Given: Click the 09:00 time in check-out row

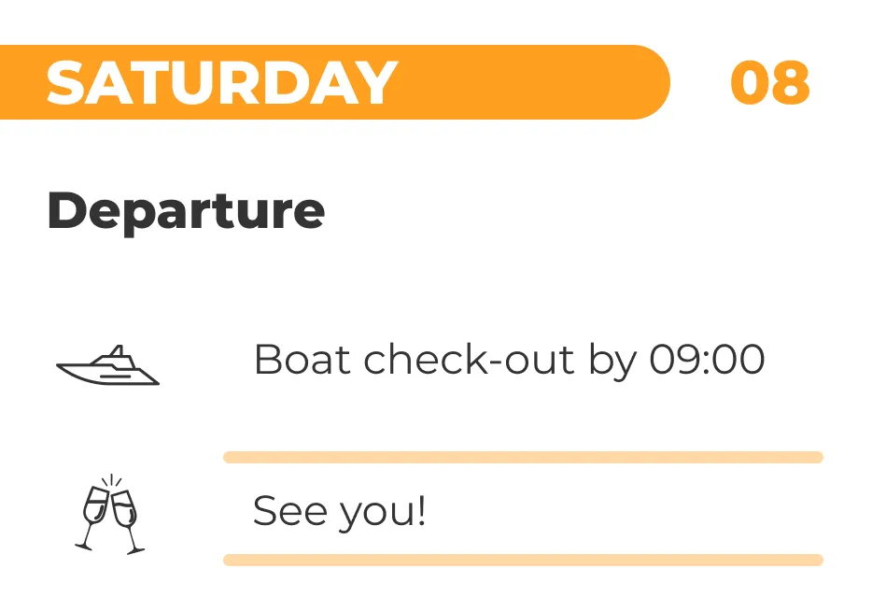Looking at the screenshot, I should (707, 361).
